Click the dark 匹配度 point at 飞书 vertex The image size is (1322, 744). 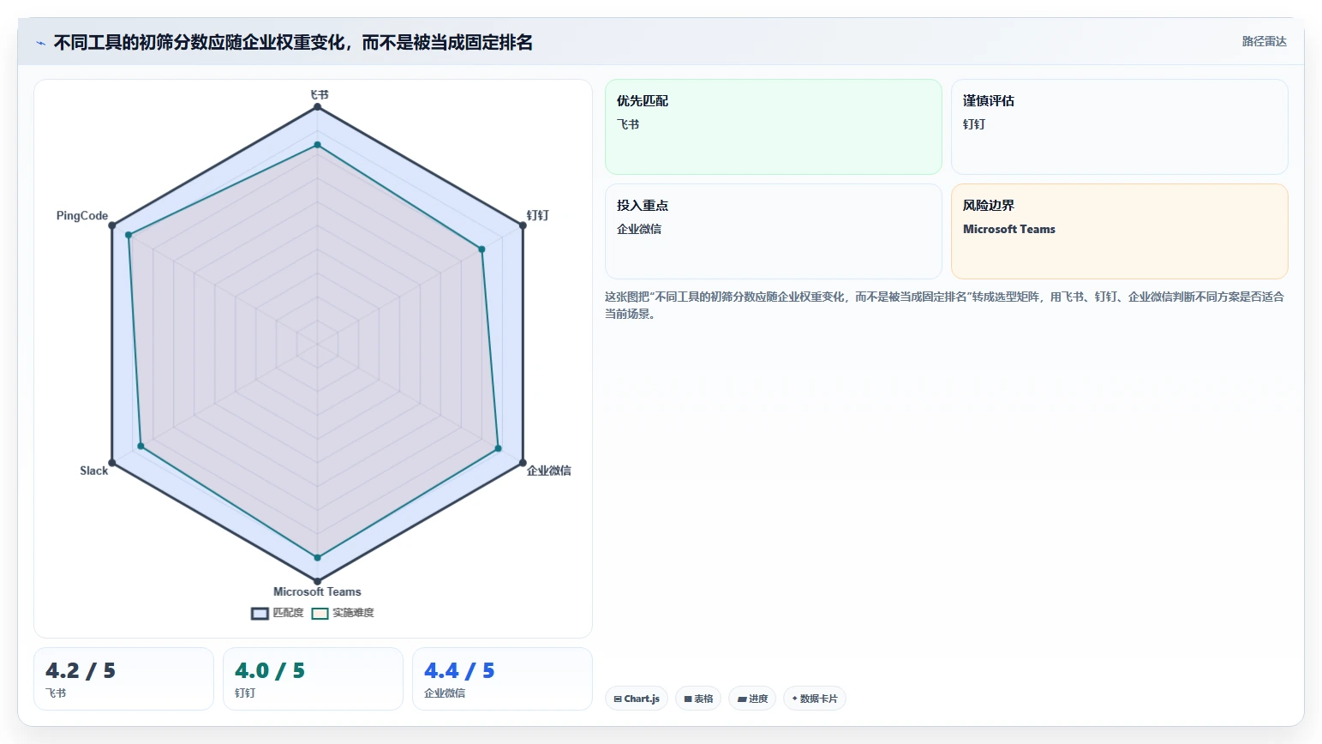(x=317, y=107)
